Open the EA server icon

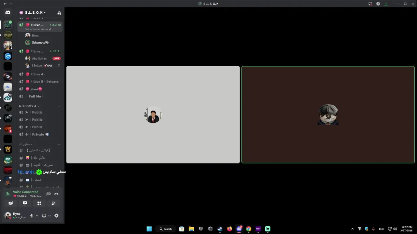tap(8, 87)
